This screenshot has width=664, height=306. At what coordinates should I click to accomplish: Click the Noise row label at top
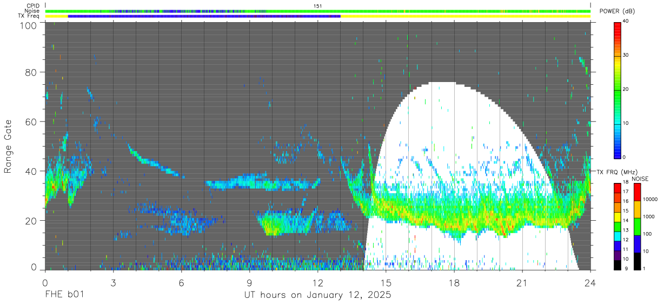32,11
